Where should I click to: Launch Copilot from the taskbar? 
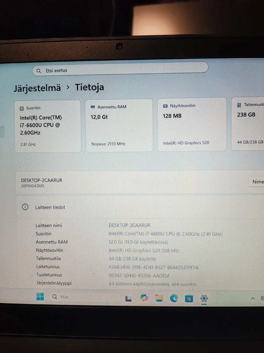point(144,298)
